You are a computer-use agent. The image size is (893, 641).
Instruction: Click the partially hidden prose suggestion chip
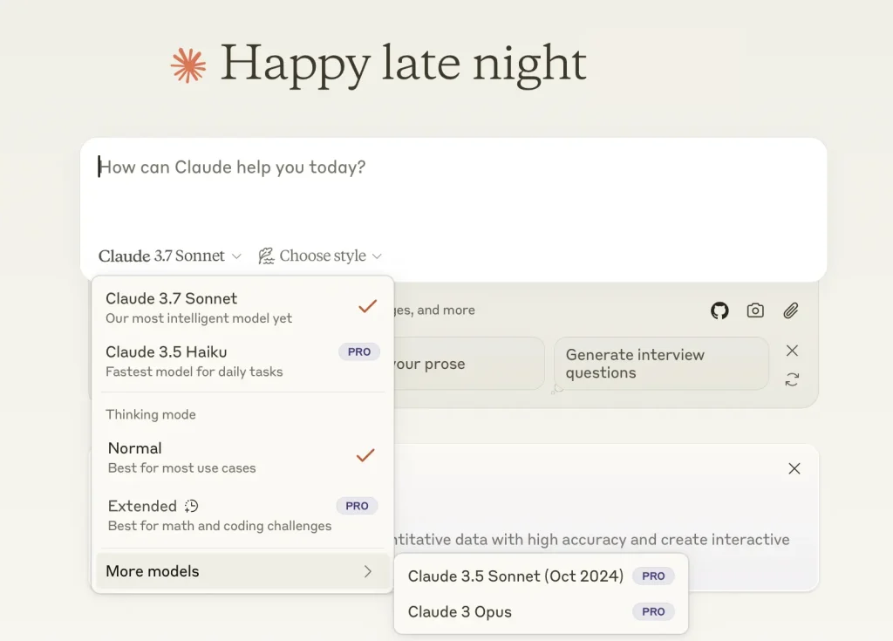(468, 364)
